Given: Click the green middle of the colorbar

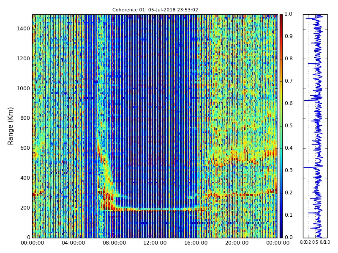Looking at the screenshot, I should point(281,126).
